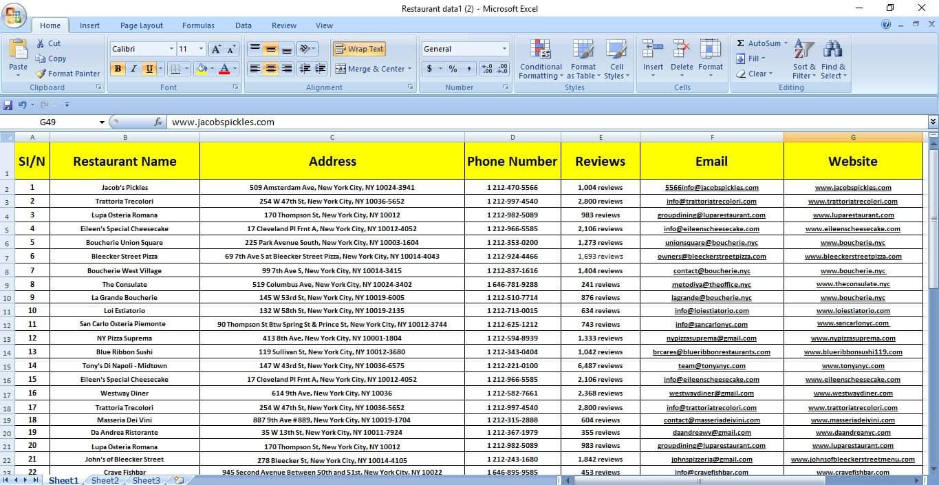Click email nypizzasuprema@gmail.com
The height and width of the screenshot is (485, 939).
pos(711,338)
